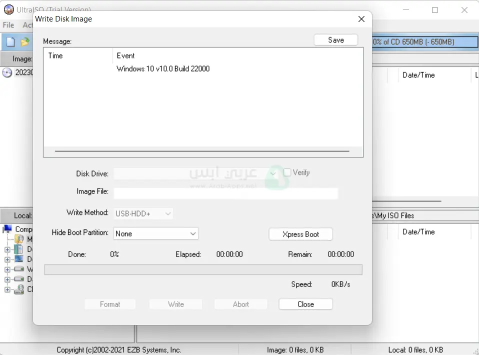This screenshot has height=355, width=479.
Task: Open the Actions menu
Action: [27, 25]
